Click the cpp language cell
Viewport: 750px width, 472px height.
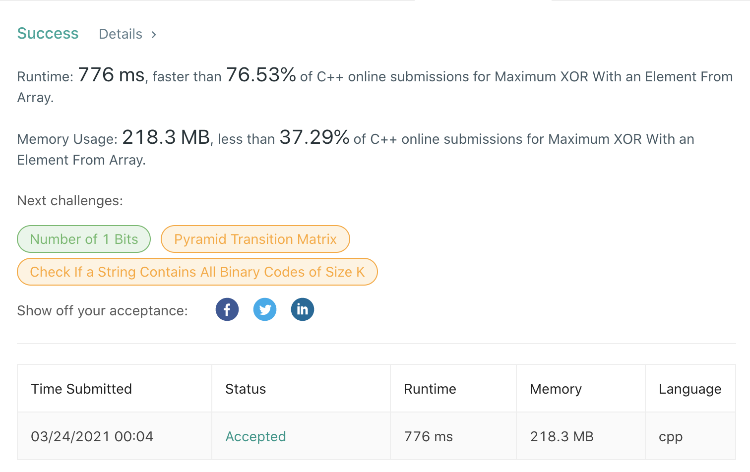[x=671, y=437]
